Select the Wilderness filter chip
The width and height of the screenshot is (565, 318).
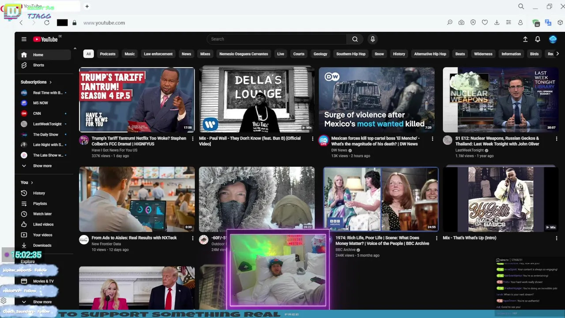point(483,54)
